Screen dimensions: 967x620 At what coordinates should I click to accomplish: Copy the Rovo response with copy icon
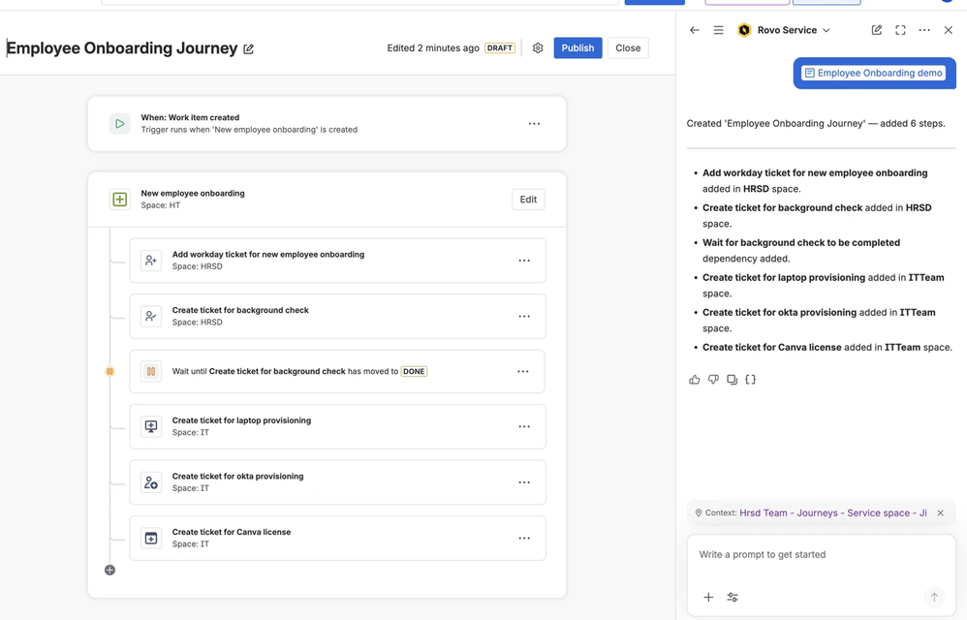pos(733,380)
